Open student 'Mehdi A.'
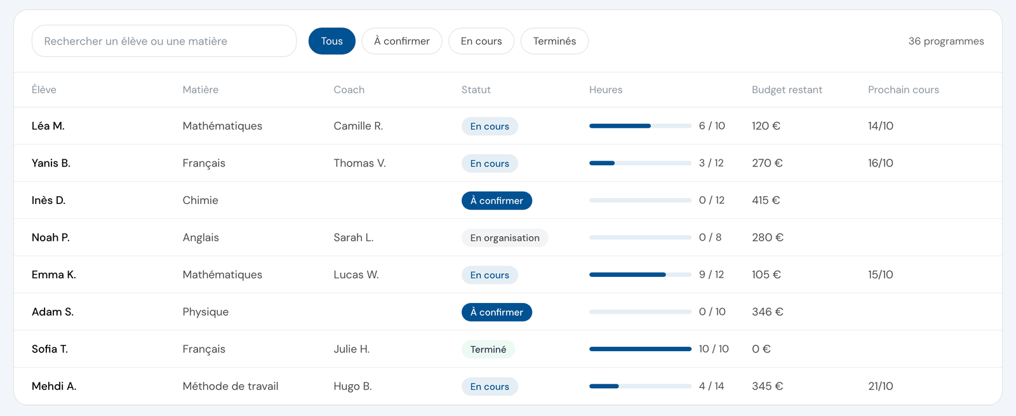The image size is (1016, 416). point(54,386)
